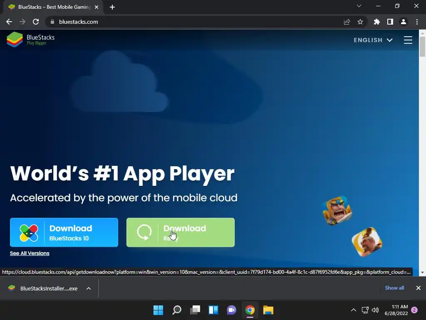Close the BlueStacks tab
Screen dimensions: 426x320
click(x=97, y=7)
